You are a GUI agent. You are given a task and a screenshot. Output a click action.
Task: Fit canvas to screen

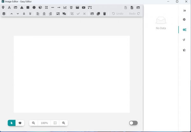tap(55, 123)
